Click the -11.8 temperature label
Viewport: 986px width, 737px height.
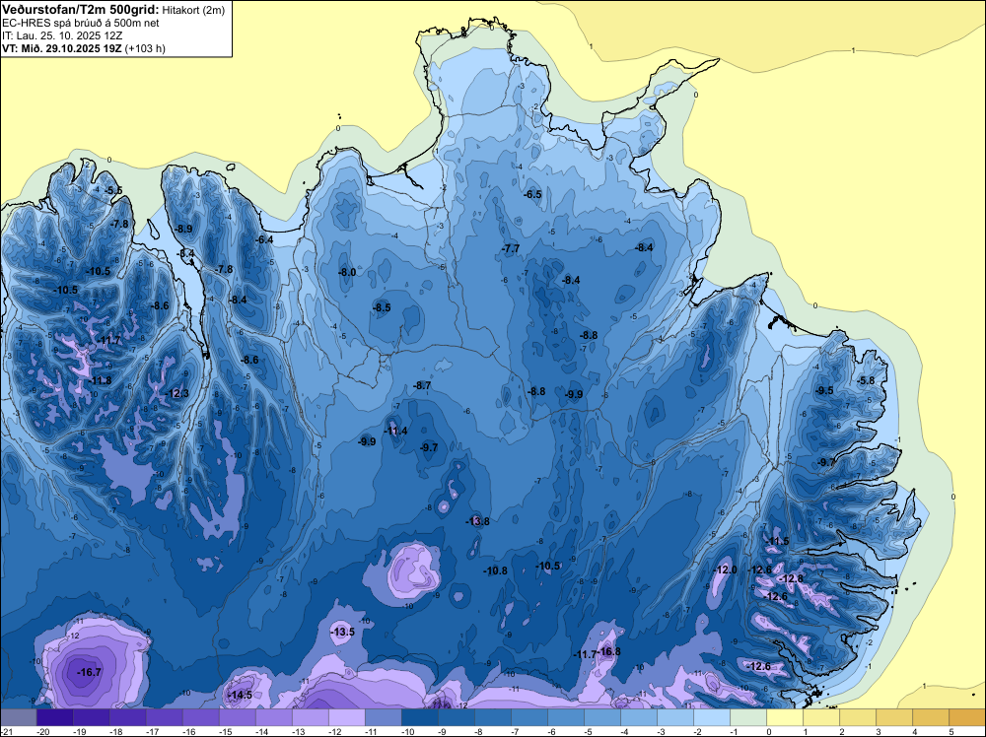click(100, 380)
